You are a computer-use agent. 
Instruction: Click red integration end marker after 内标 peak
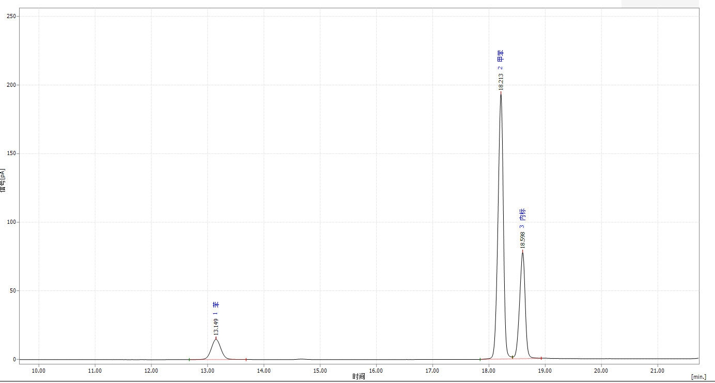(x=541, y=358)
